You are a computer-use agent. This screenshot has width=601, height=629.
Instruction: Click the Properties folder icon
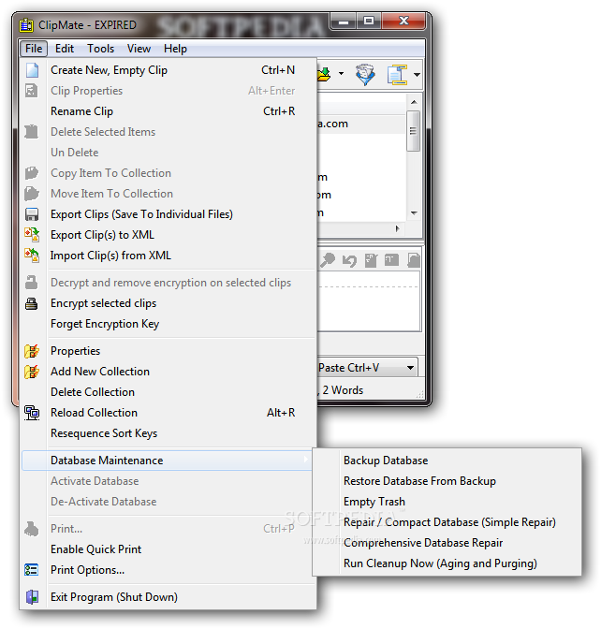pyautogui.click(x=32, y=351)
